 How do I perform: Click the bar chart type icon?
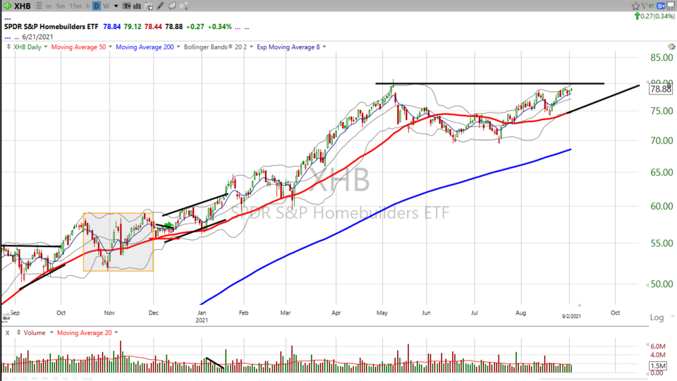pyautogui.click(x=138, y=6)
